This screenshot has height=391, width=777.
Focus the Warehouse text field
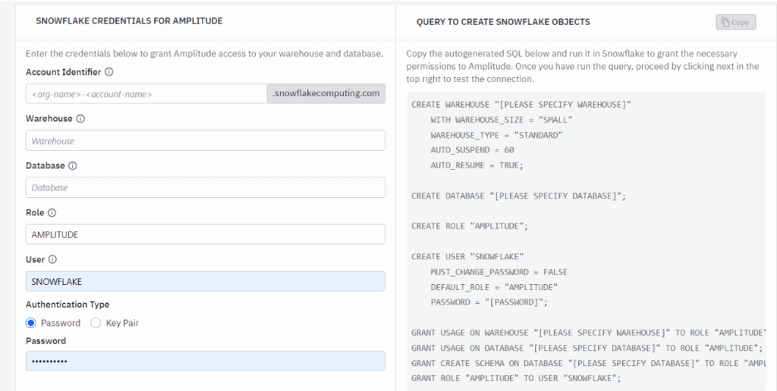click(205, 141)
